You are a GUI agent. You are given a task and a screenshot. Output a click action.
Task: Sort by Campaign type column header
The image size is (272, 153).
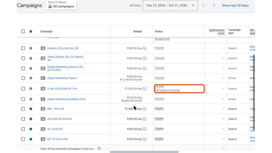coord(234,31)
